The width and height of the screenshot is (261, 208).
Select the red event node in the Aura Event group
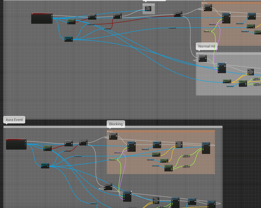(x=16, y=144)
